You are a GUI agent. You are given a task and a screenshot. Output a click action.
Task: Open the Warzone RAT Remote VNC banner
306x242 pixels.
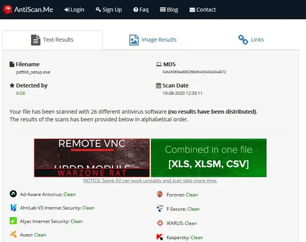(x=92, y=158)
